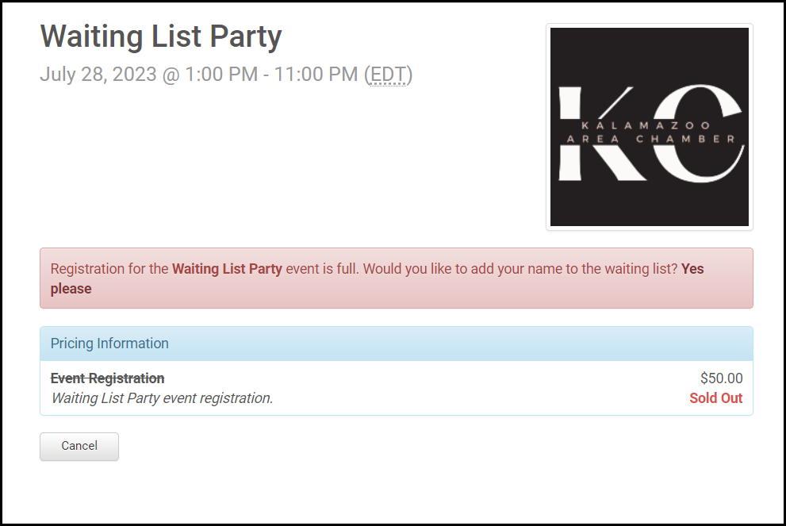Click the AREA CHAMBER text in logo
The width and height of the screenshot is (786, 526).
(x=649, y=139)
